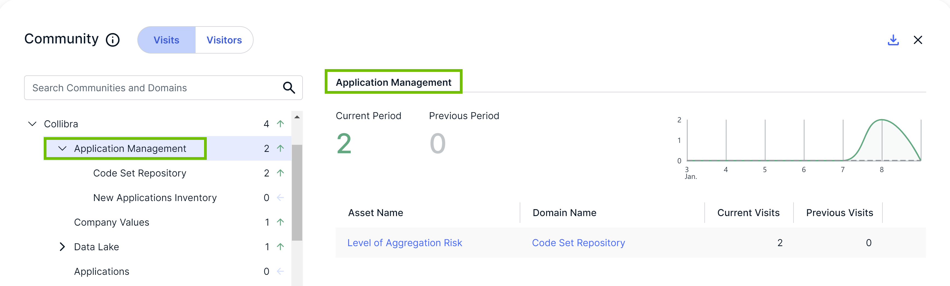Viewport: 950px width, 286px height.
Task: Click the tree scrollbar up arrow
Action: coord(297,117)
